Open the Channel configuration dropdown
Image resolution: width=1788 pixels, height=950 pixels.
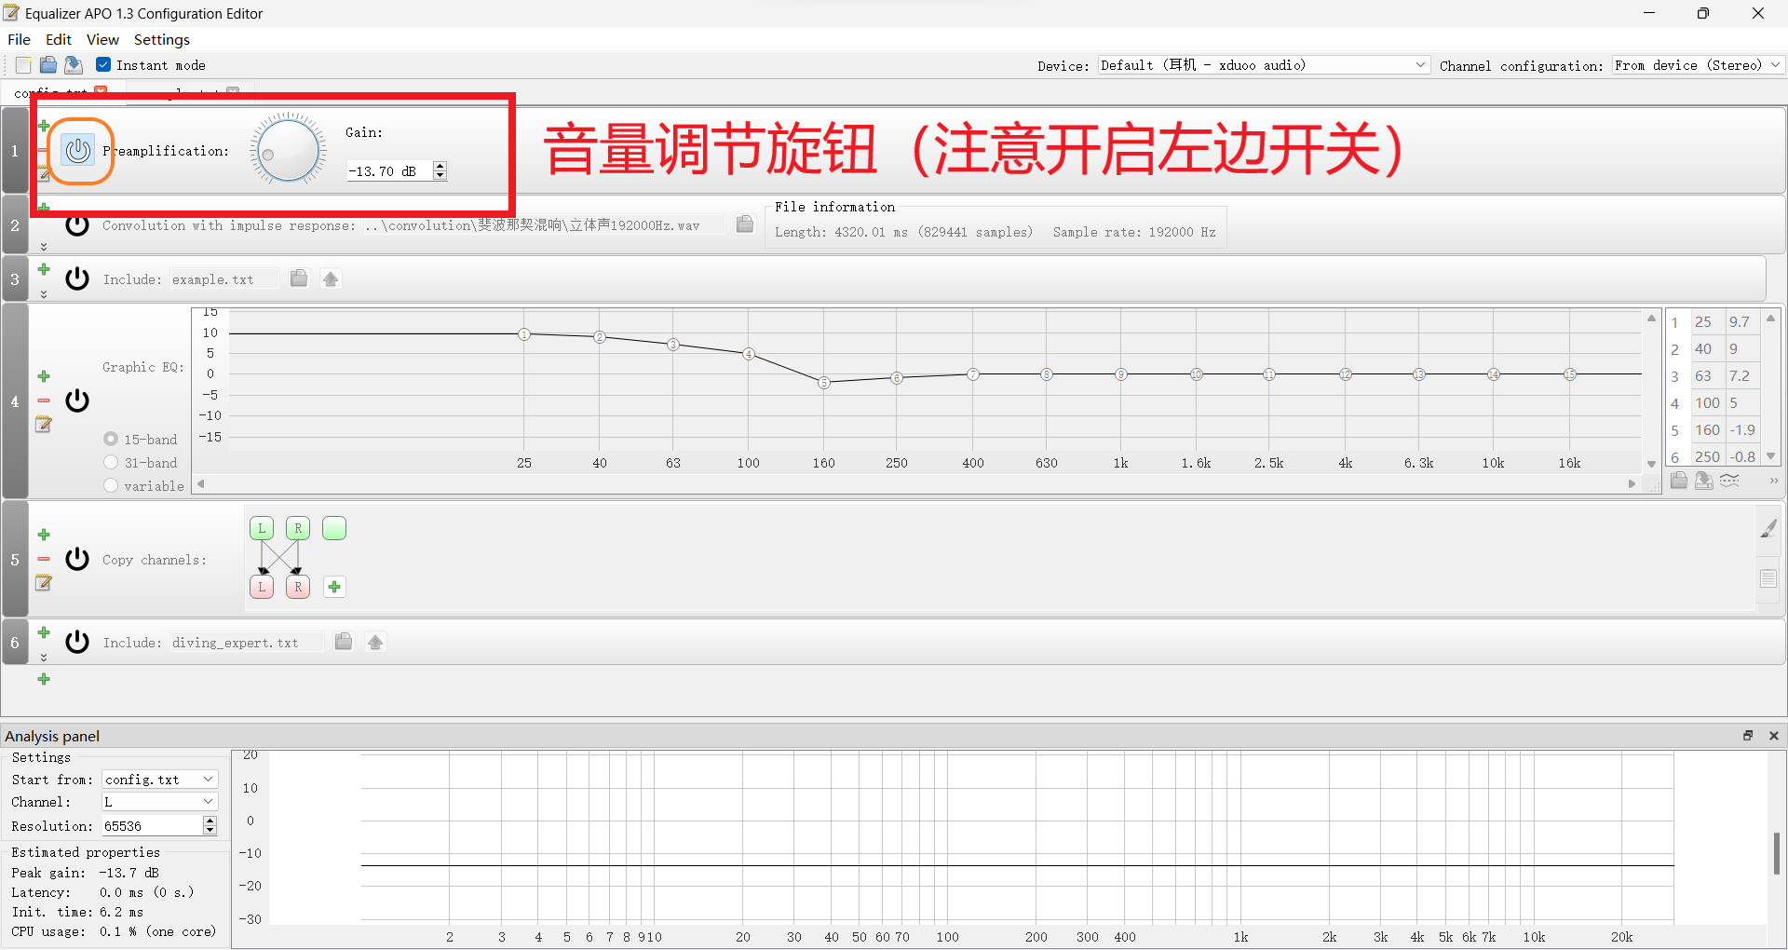[x=1772, y=64]
